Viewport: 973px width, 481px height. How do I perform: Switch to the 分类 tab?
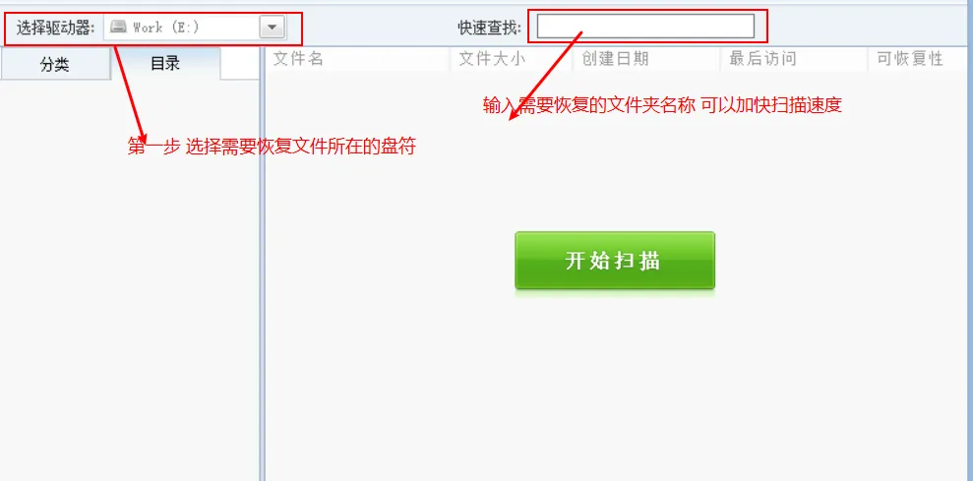coord(55,64)
